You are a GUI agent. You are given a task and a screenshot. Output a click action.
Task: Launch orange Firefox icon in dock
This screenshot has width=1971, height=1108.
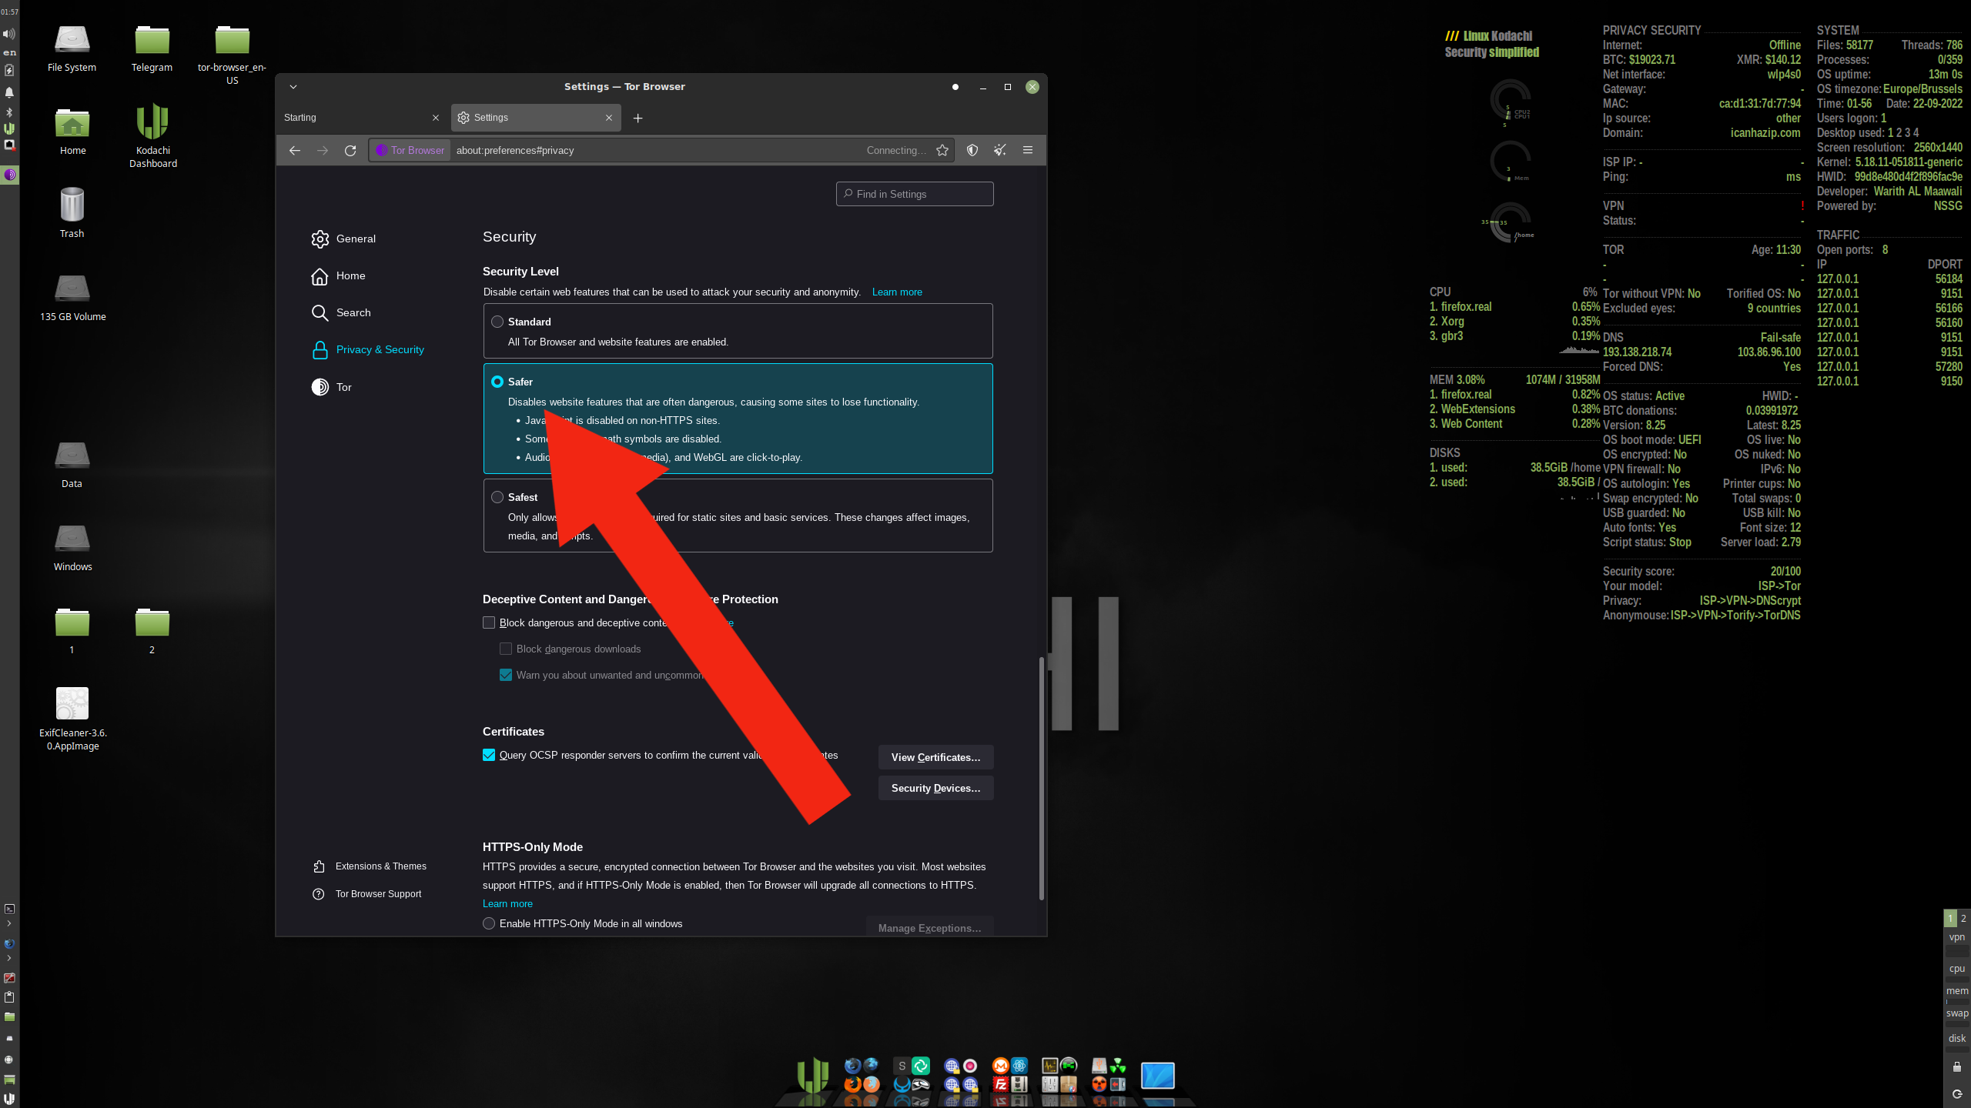tap(852, 1085)
